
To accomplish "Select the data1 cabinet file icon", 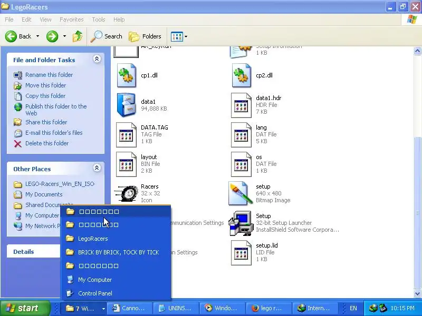I will pyautogui.click(x=127, y=105).
